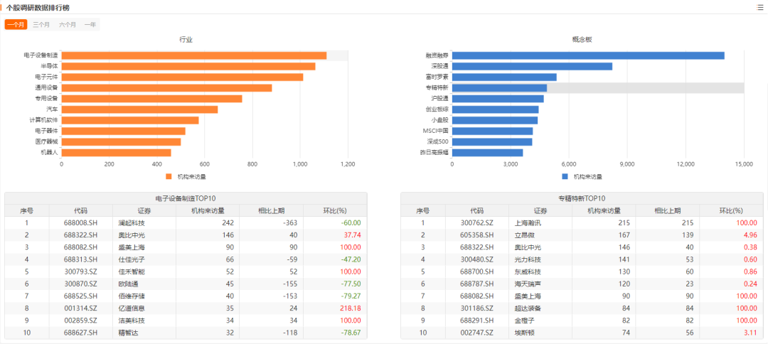Select the 电子设备制造 industry bar
The image size is (768, 344).
[x=194, y=55]
